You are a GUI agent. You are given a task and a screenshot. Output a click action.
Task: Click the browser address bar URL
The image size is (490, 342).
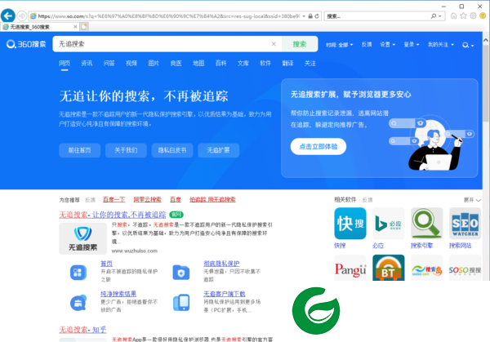point(169,16)
